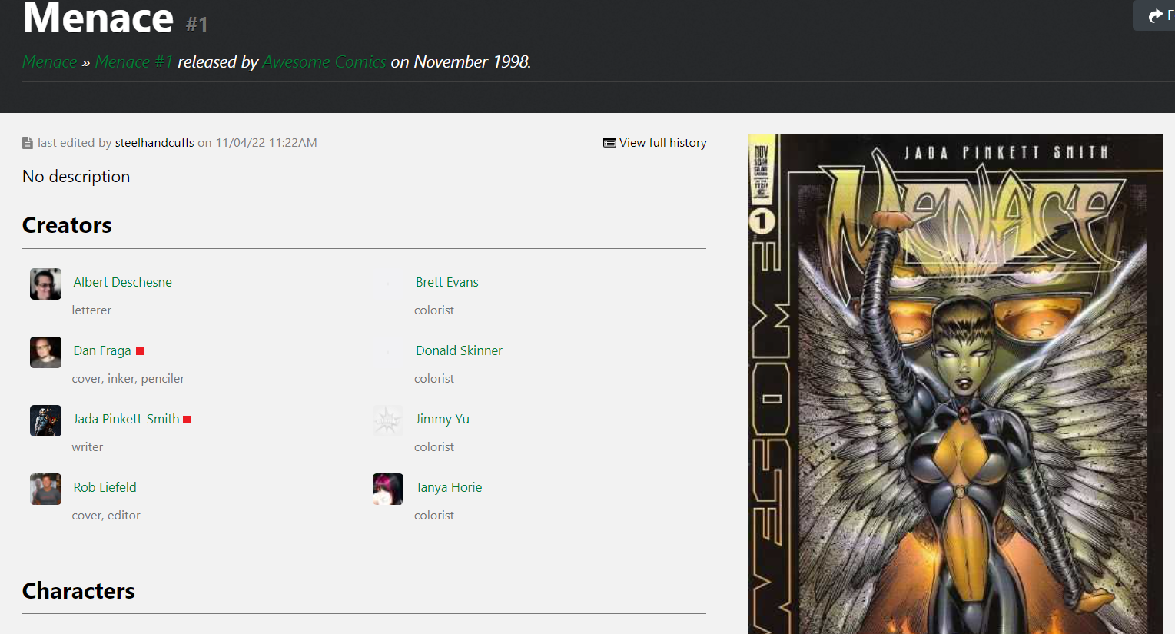Open Dan Fraga creator page
Screen dimensions: 1175x634
[102, 350]
